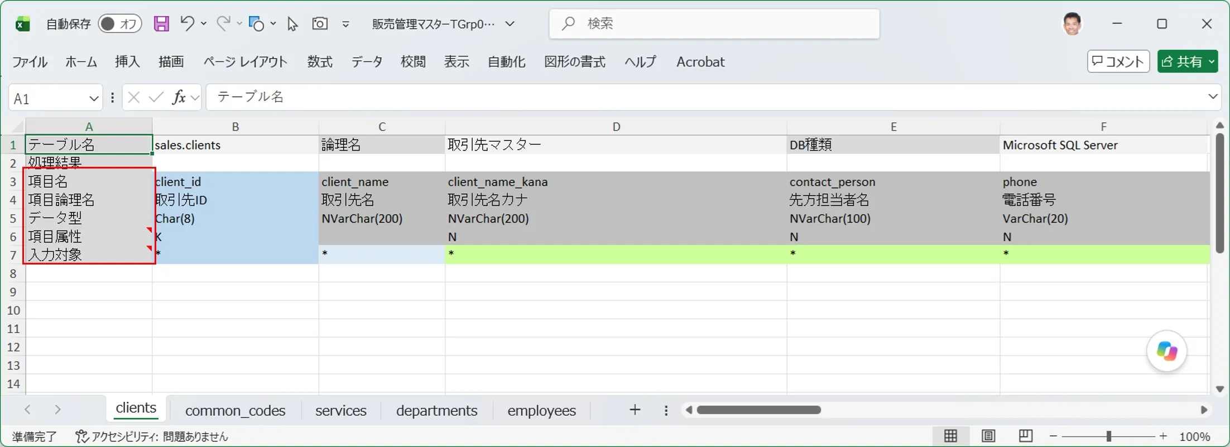Toggle the AutoSave switch

point(119,23)
